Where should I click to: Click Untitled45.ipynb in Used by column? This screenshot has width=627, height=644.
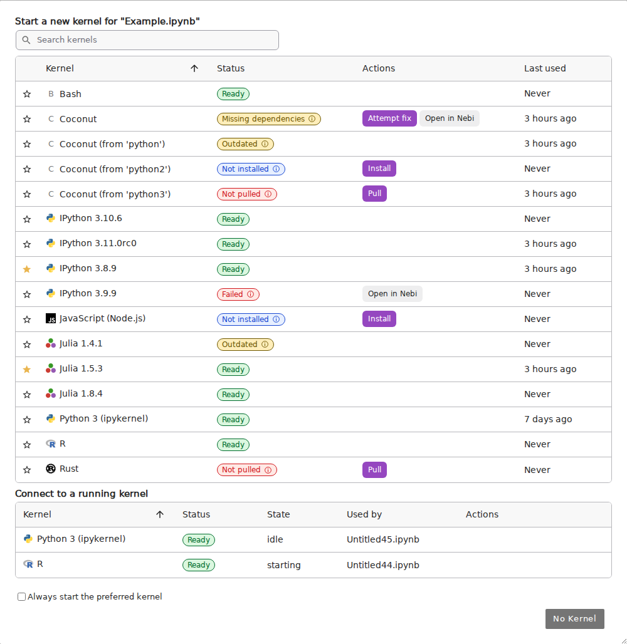382,539
